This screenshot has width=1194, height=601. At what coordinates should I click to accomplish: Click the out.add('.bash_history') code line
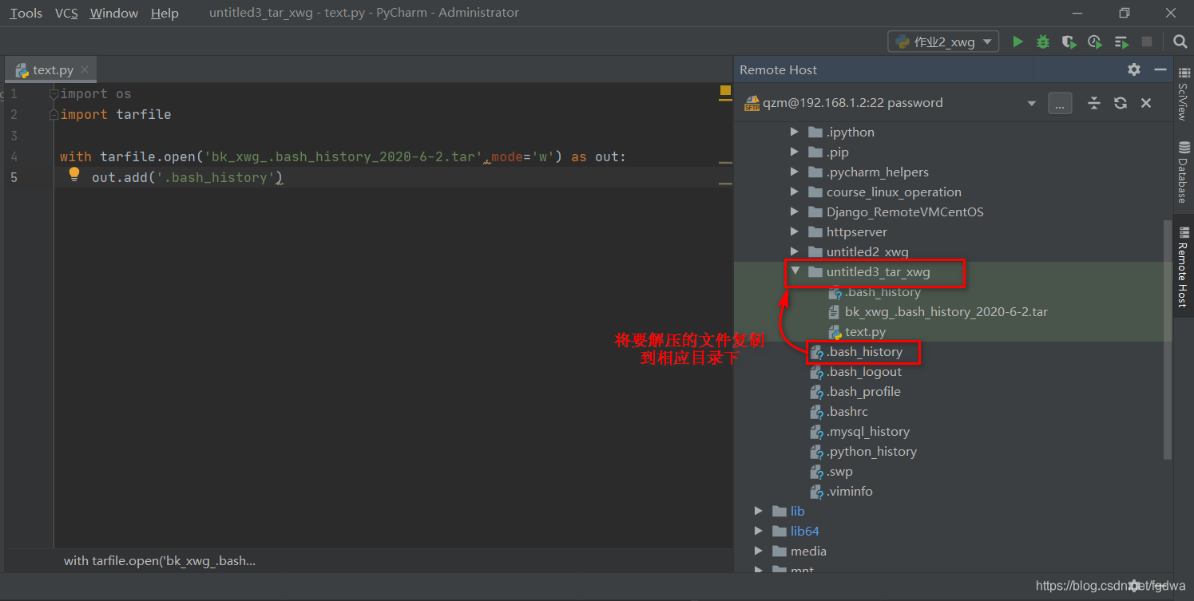tap(188, 177)
